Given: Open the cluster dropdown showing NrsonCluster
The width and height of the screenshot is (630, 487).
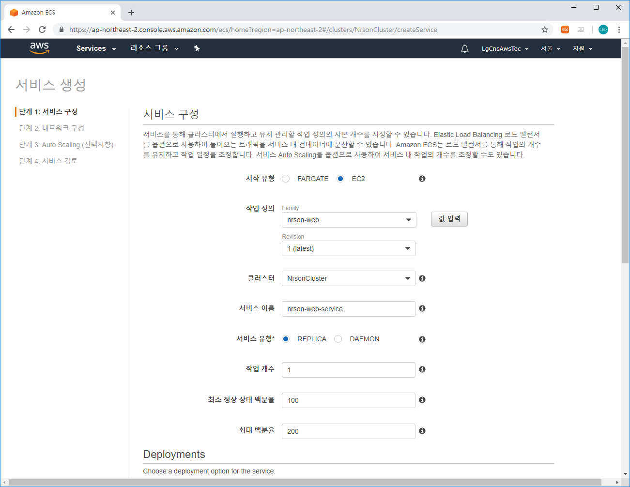Looking at the screenshot, I should click(349, 278).
